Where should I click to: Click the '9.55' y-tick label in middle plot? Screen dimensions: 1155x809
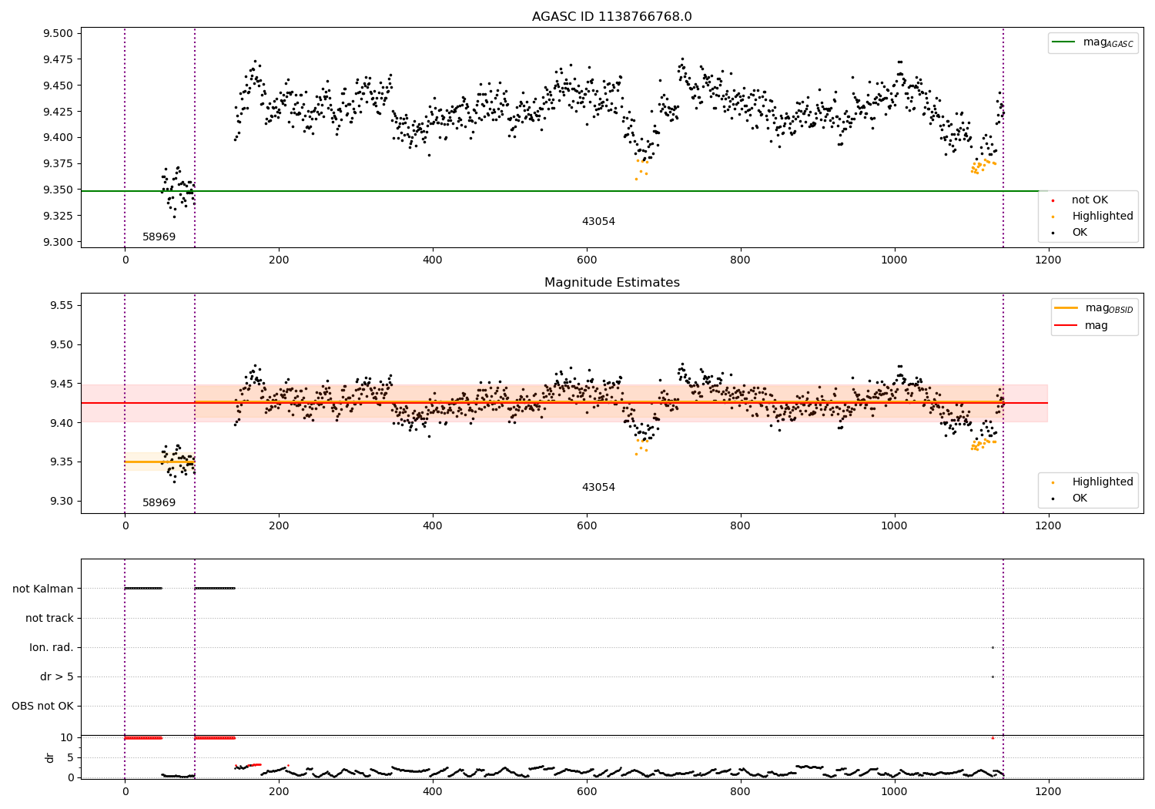click(61, 306)
